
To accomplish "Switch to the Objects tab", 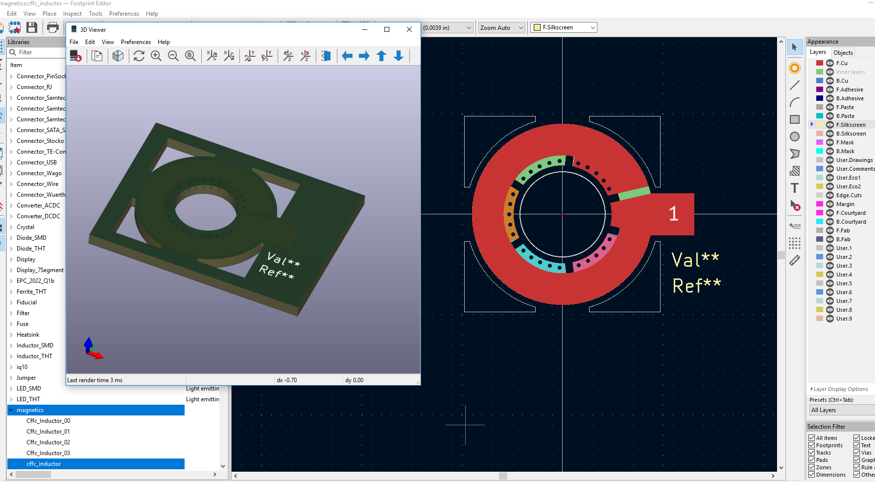I will [843, 53].
